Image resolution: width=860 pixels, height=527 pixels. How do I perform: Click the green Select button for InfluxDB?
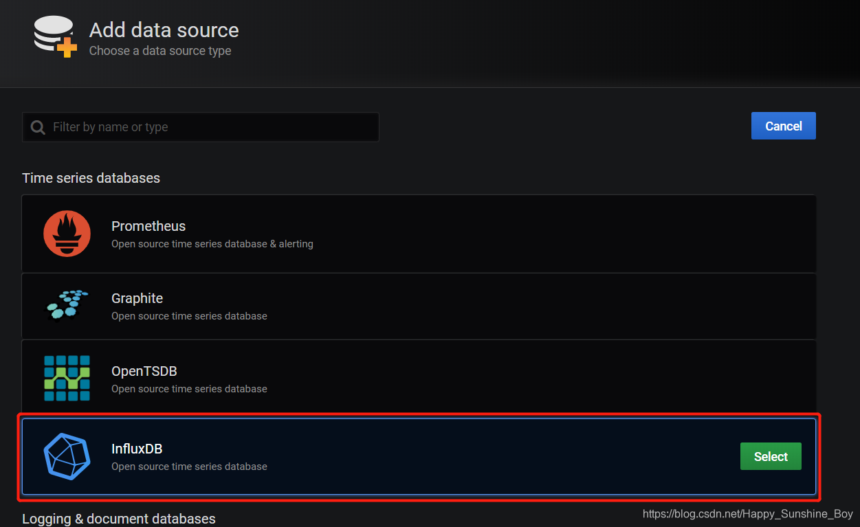coord(771,456)
